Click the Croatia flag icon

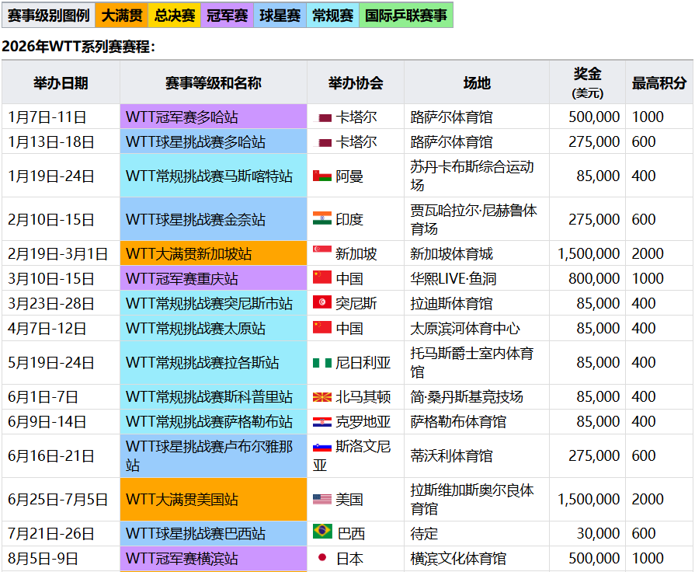tap(321, 422)
